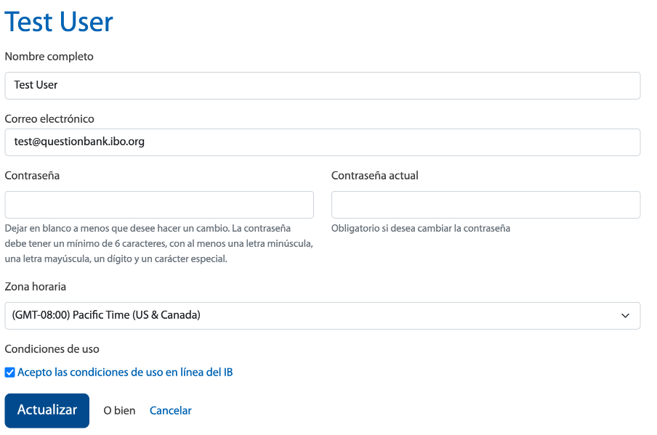Viewport: 657px width, 435px height.
Task: Click the Contraseña field label
Action: pyautogui.click(x=32, y=176)
